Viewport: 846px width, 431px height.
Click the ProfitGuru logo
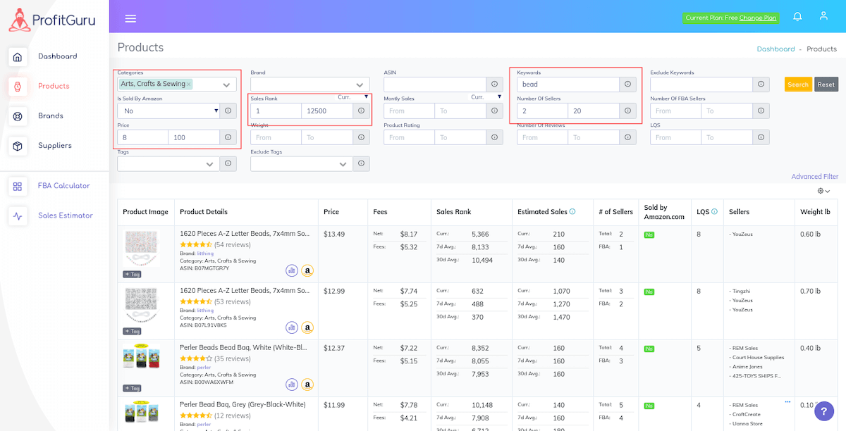51,20
